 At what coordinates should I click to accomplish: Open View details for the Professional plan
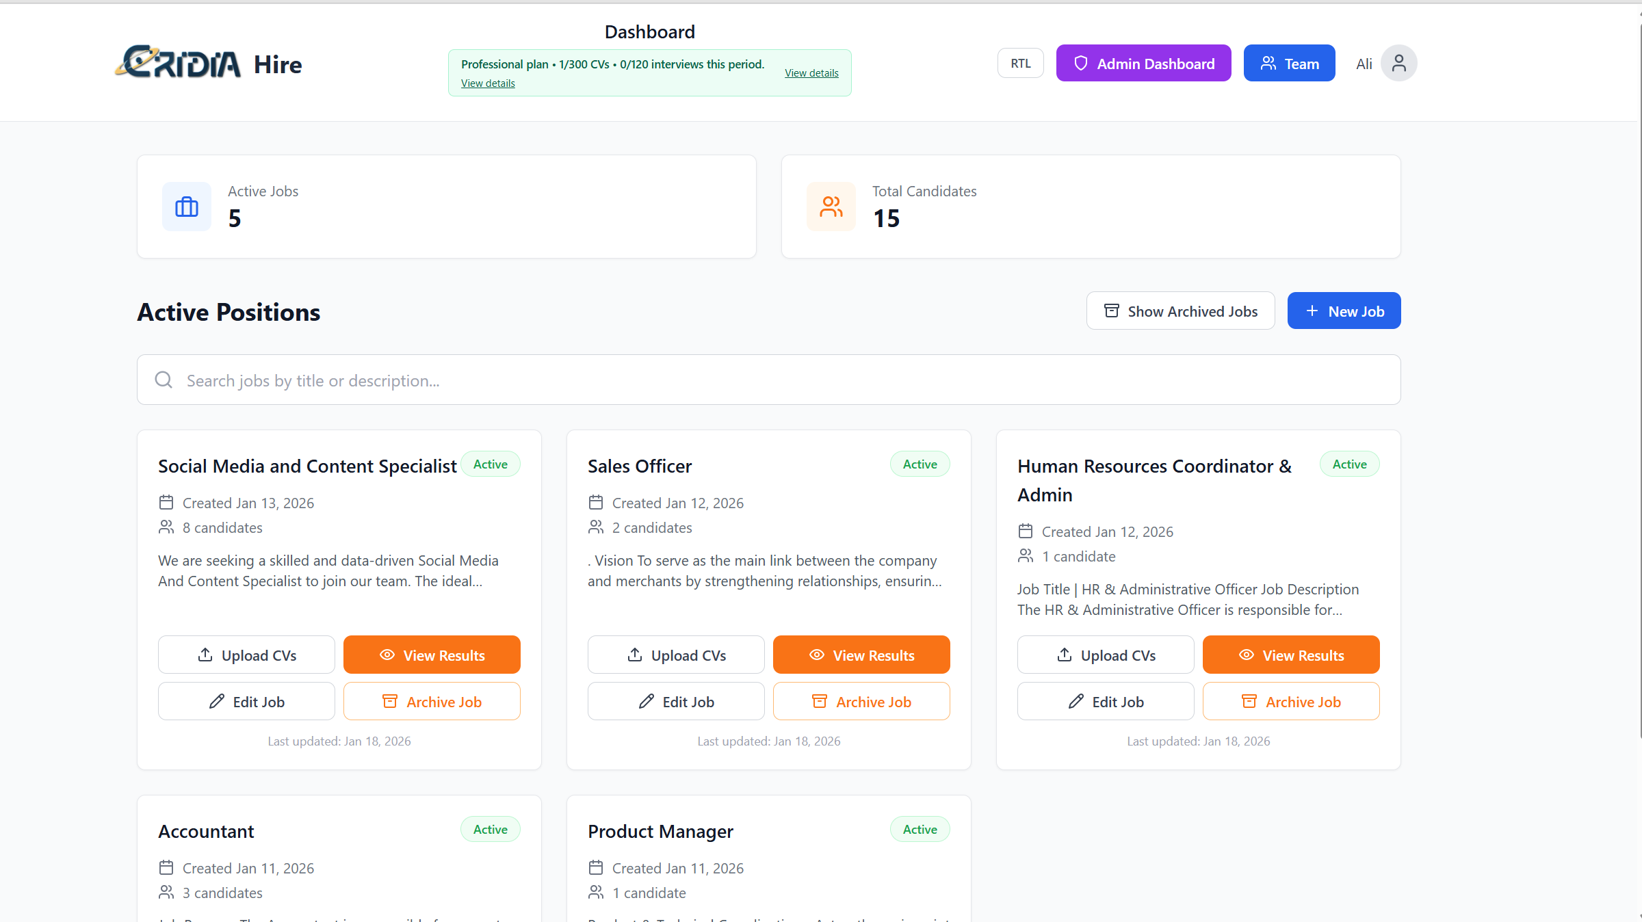pyautogui.click(x=811, y=73)
